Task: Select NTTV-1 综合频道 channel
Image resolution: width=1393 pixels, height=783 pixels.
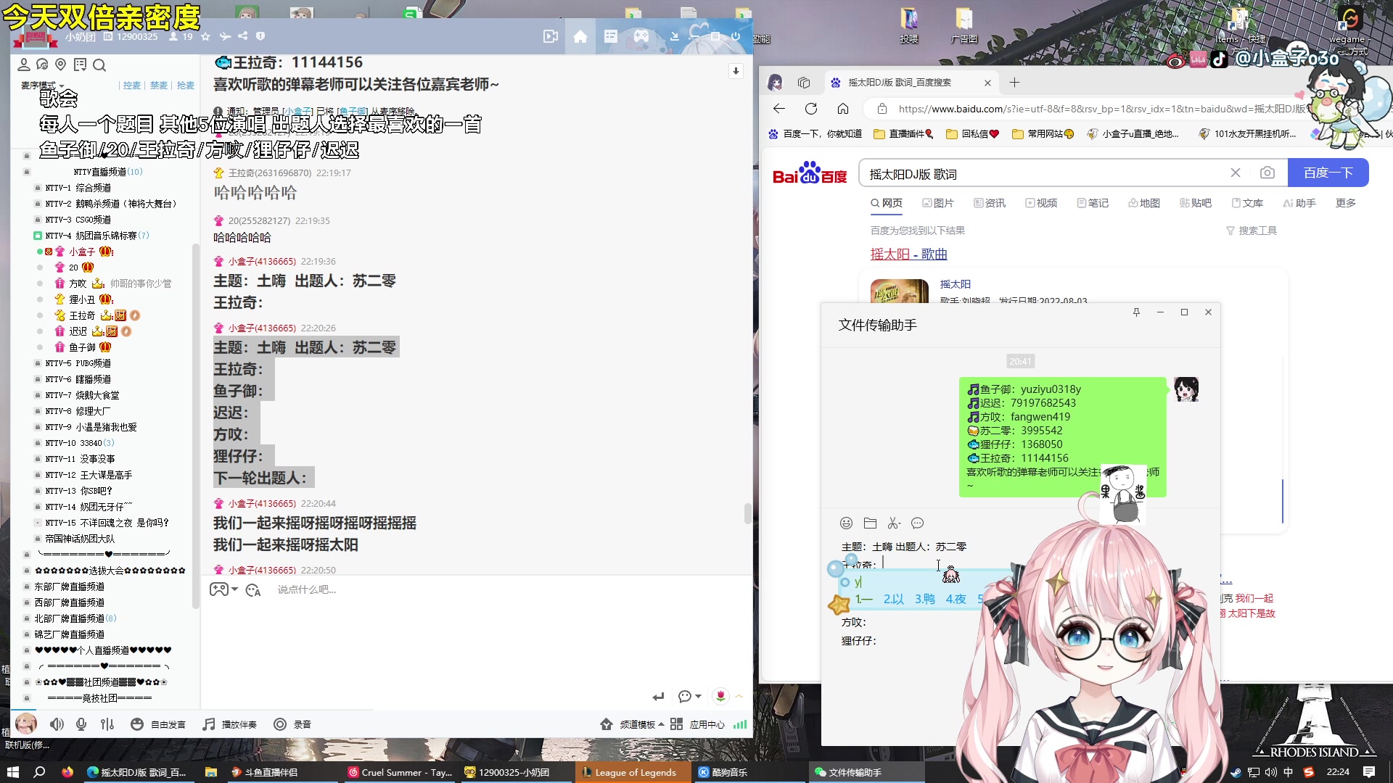Action: (78, 188)
